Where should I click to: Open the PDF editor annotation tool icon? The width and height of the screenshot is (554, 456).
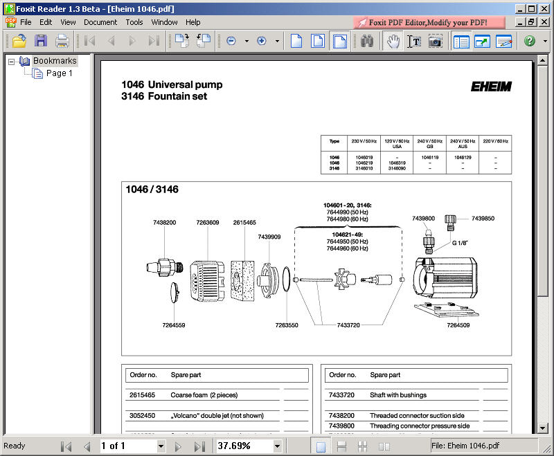point(504,41)
